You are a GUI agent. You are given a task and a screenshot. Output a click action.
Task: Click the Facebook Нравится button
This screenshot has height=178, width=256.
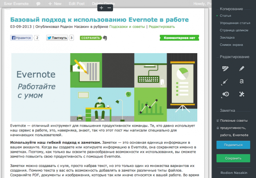click(21, 38)
